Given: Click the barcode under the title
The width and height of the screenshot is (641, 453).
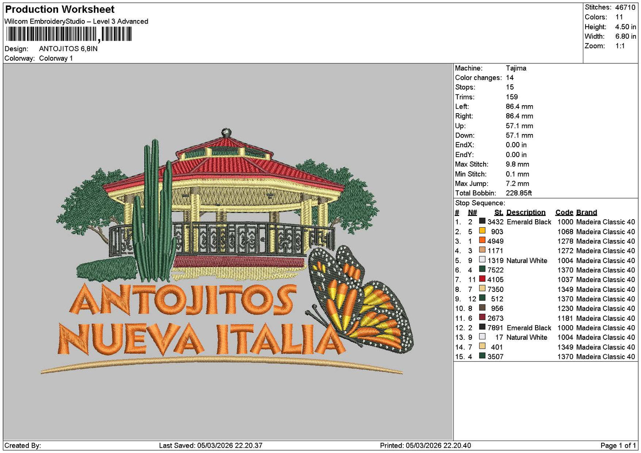Looking at the screenshot, I should pos(69,34).
